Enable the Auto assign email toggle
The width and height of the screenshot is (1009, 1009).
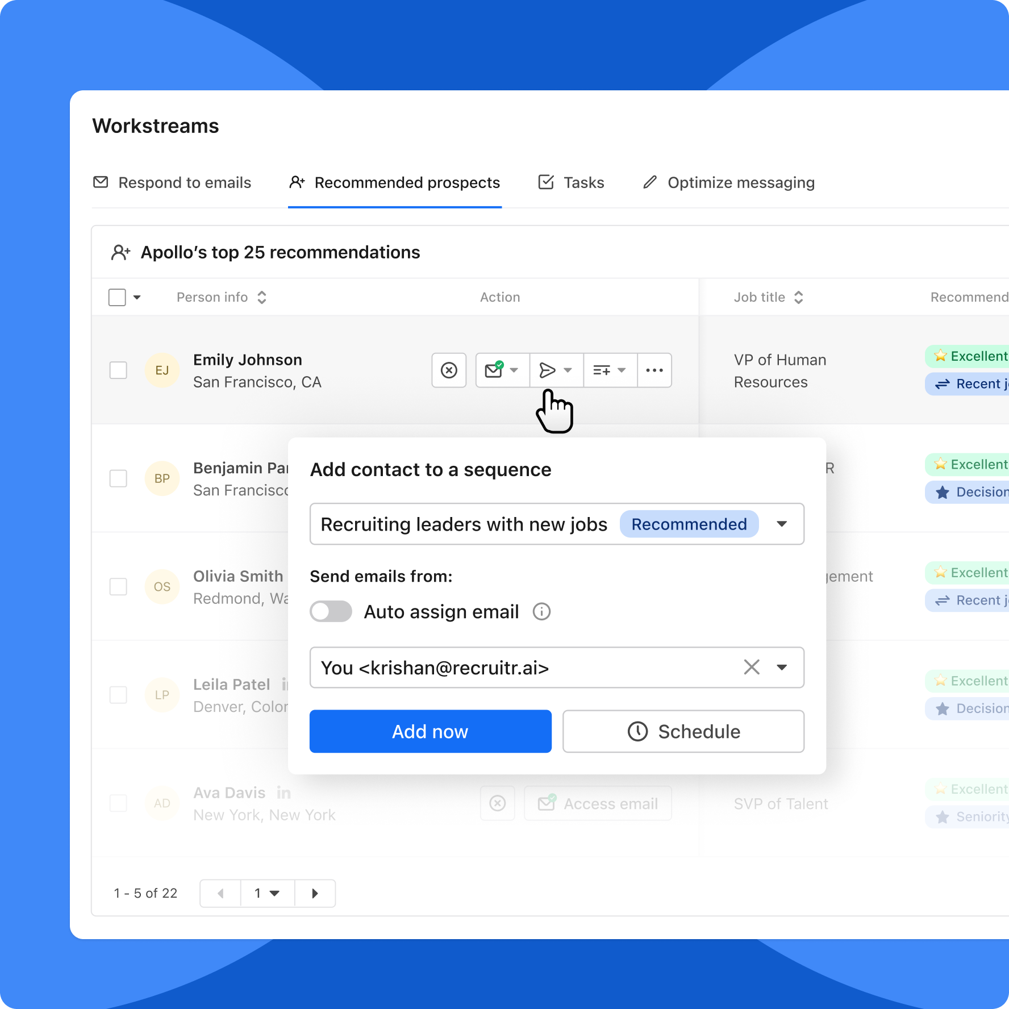pos(331,611)
